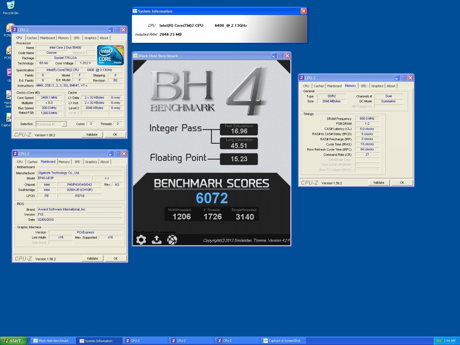The image size is (460, 345).
Task: Click Installed RAM value 2046.23 MB
Action: 171,34
